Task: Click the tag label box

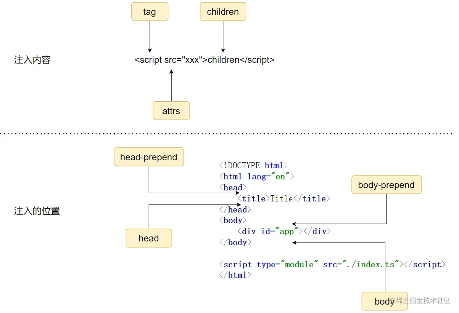Action: point(149,11)
